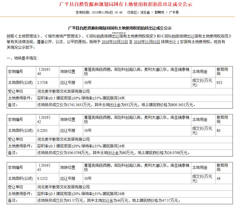Click the remark mentioning 106.0798万元
This screenshot has height=205, width=235.
[113, 153]
